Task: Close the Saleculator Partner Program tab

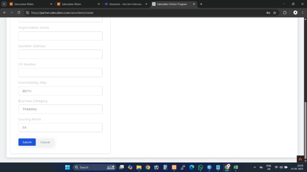Action: [x=194, y=4]
